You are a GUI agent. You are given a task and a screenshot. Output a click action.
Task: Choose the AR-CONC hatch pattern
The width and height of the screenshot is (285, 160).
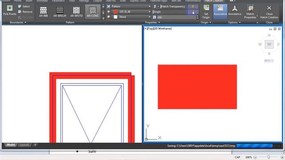(93, 12)
